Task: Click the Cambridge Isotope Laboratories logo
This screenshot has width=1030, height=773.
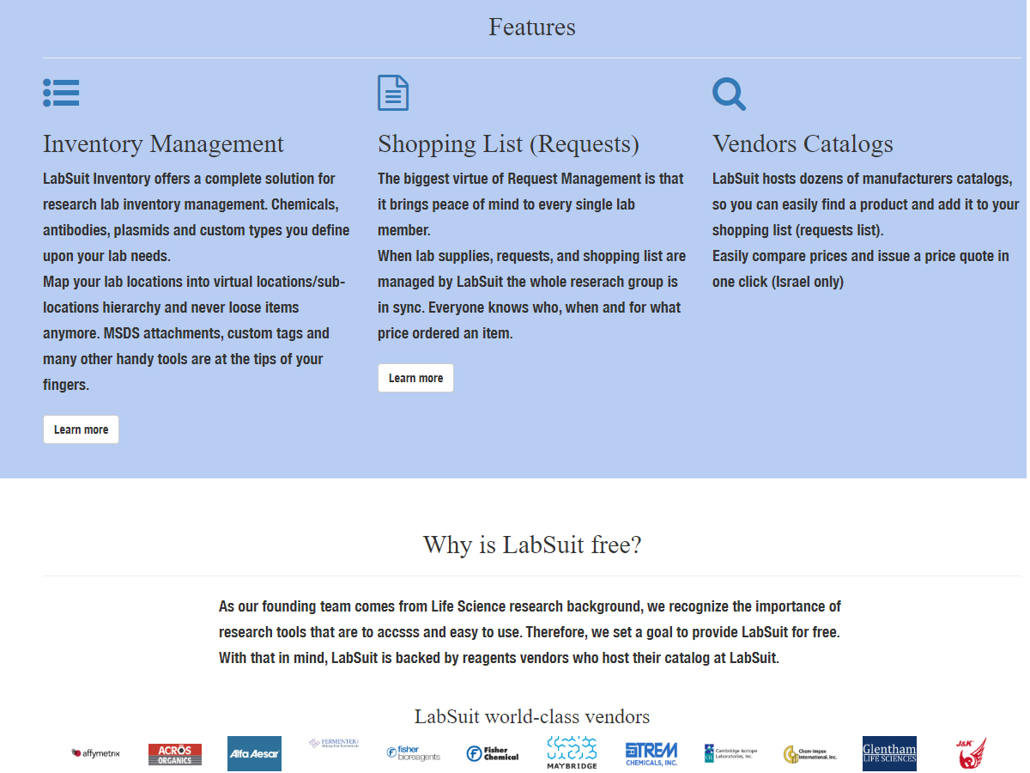Action: coord(730,753)
